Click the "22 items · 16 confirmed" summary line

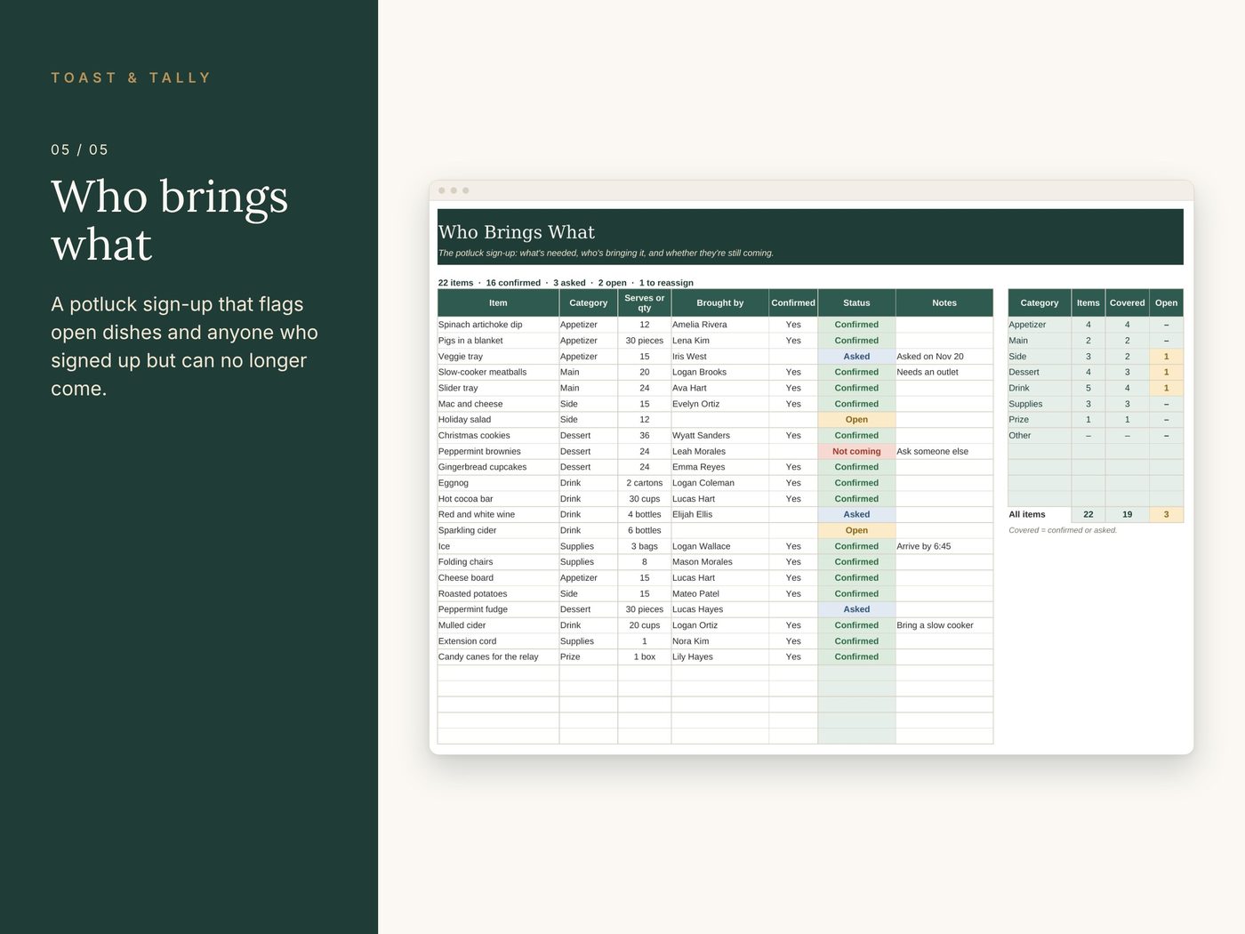(x=566, y=283)
